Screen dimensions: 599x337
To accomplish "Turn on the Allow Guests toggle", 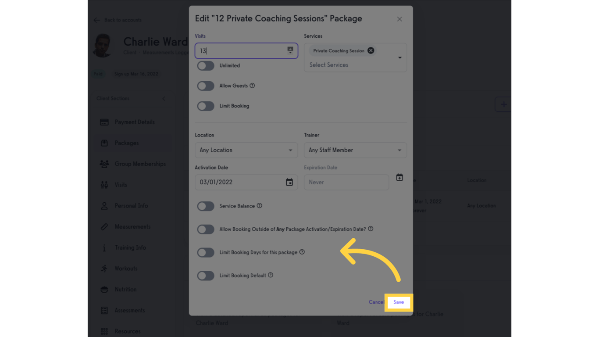I will 206,86.
